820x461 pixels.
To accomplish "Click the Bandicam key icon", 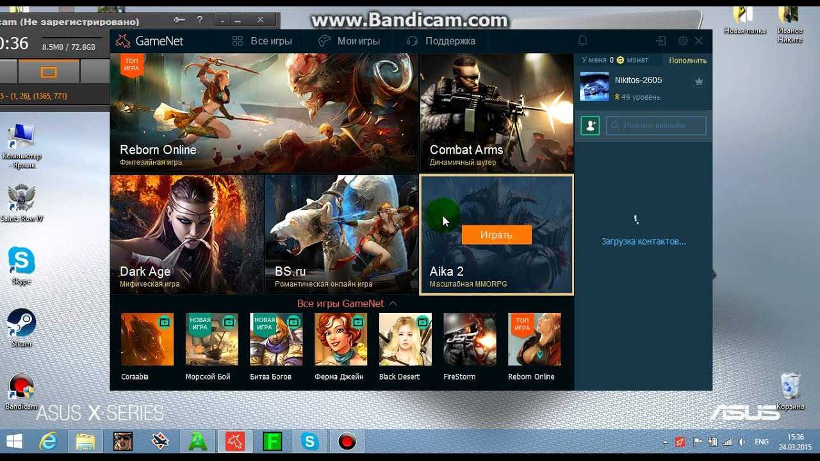I will (180, 20).
